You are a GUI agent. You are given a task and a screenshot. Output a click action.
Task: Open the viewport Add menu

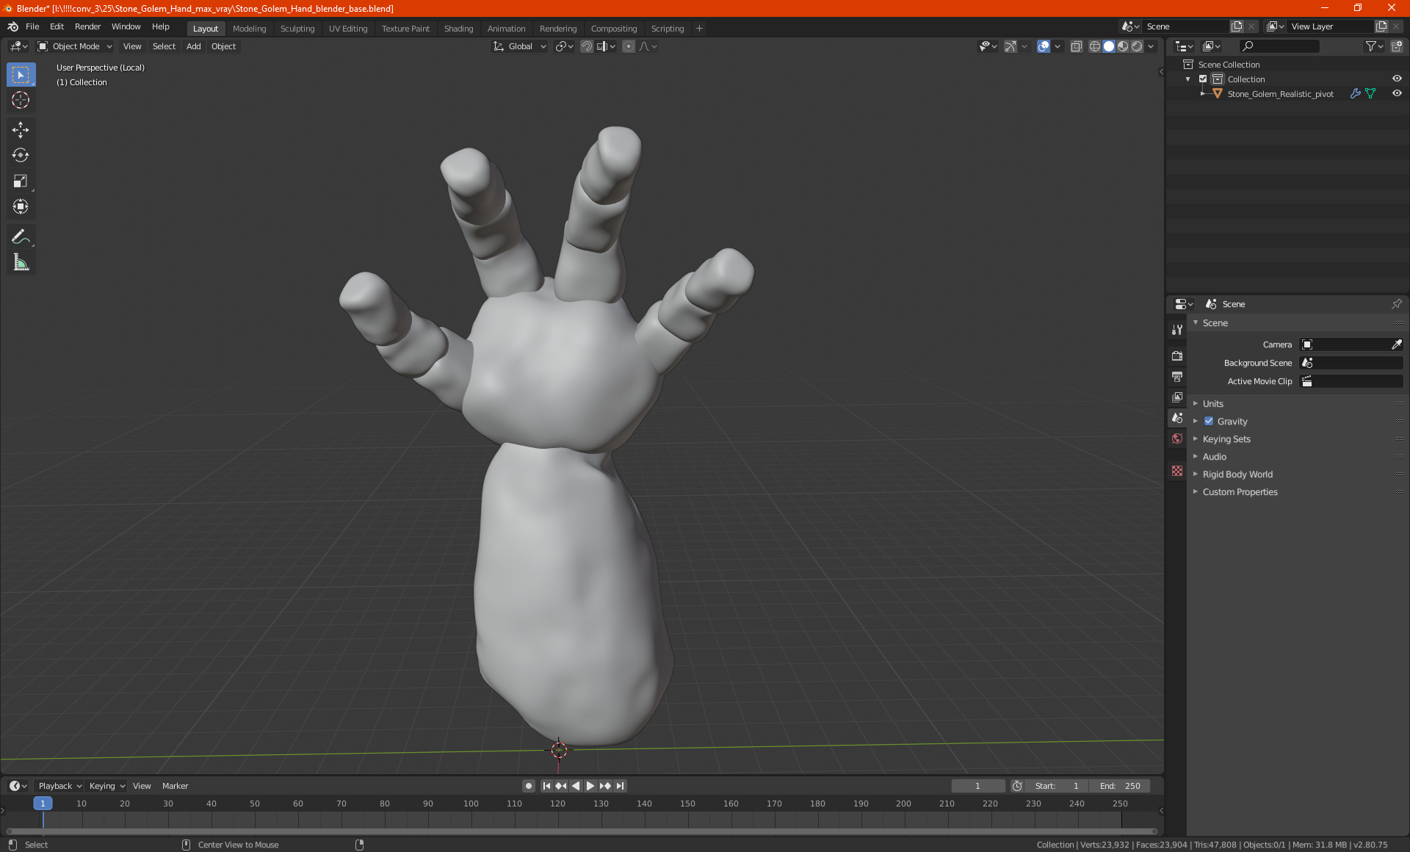[x=193, y=46]
